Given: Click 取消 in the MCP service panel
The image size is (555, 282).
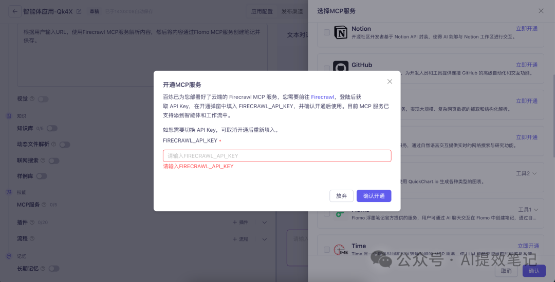Looking at the screenshot, I should point(506,271).
